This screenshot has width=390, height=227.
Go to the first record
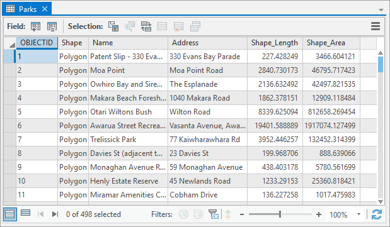tap(40, 214)
